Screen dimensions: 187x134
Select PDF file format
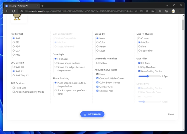click(x=14, y=46)
